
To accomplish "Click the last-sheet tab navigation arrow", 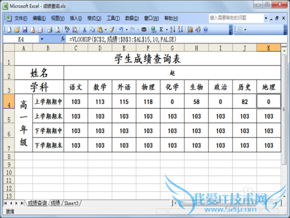I will [22, 203].
